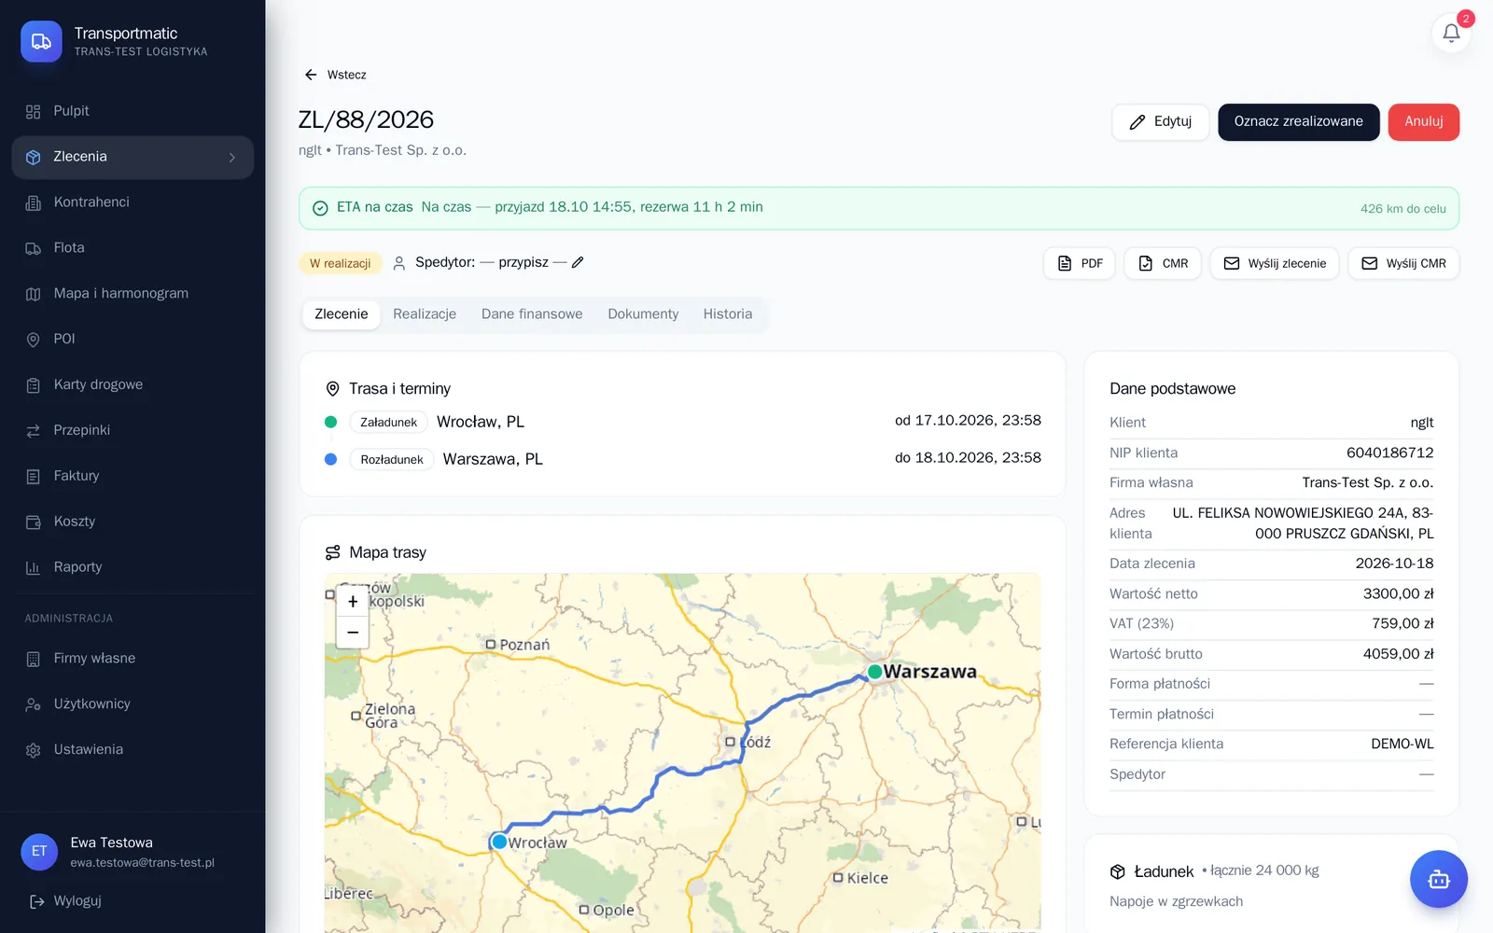Viewport: 1493px width, 933px height.
Task: Click the NIP value 6040186712
Action: pos(1389,453)
